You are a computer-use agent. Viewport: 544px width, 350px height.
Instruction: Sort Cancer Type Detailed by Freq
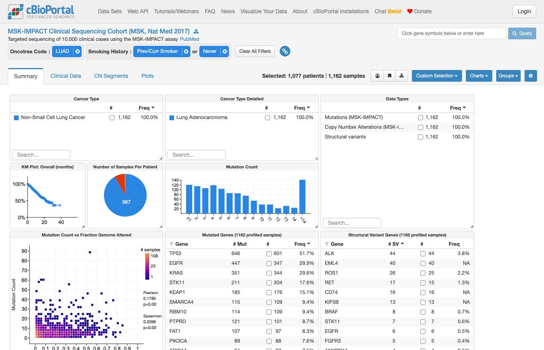pyautogui.click(x=302, y=108)
